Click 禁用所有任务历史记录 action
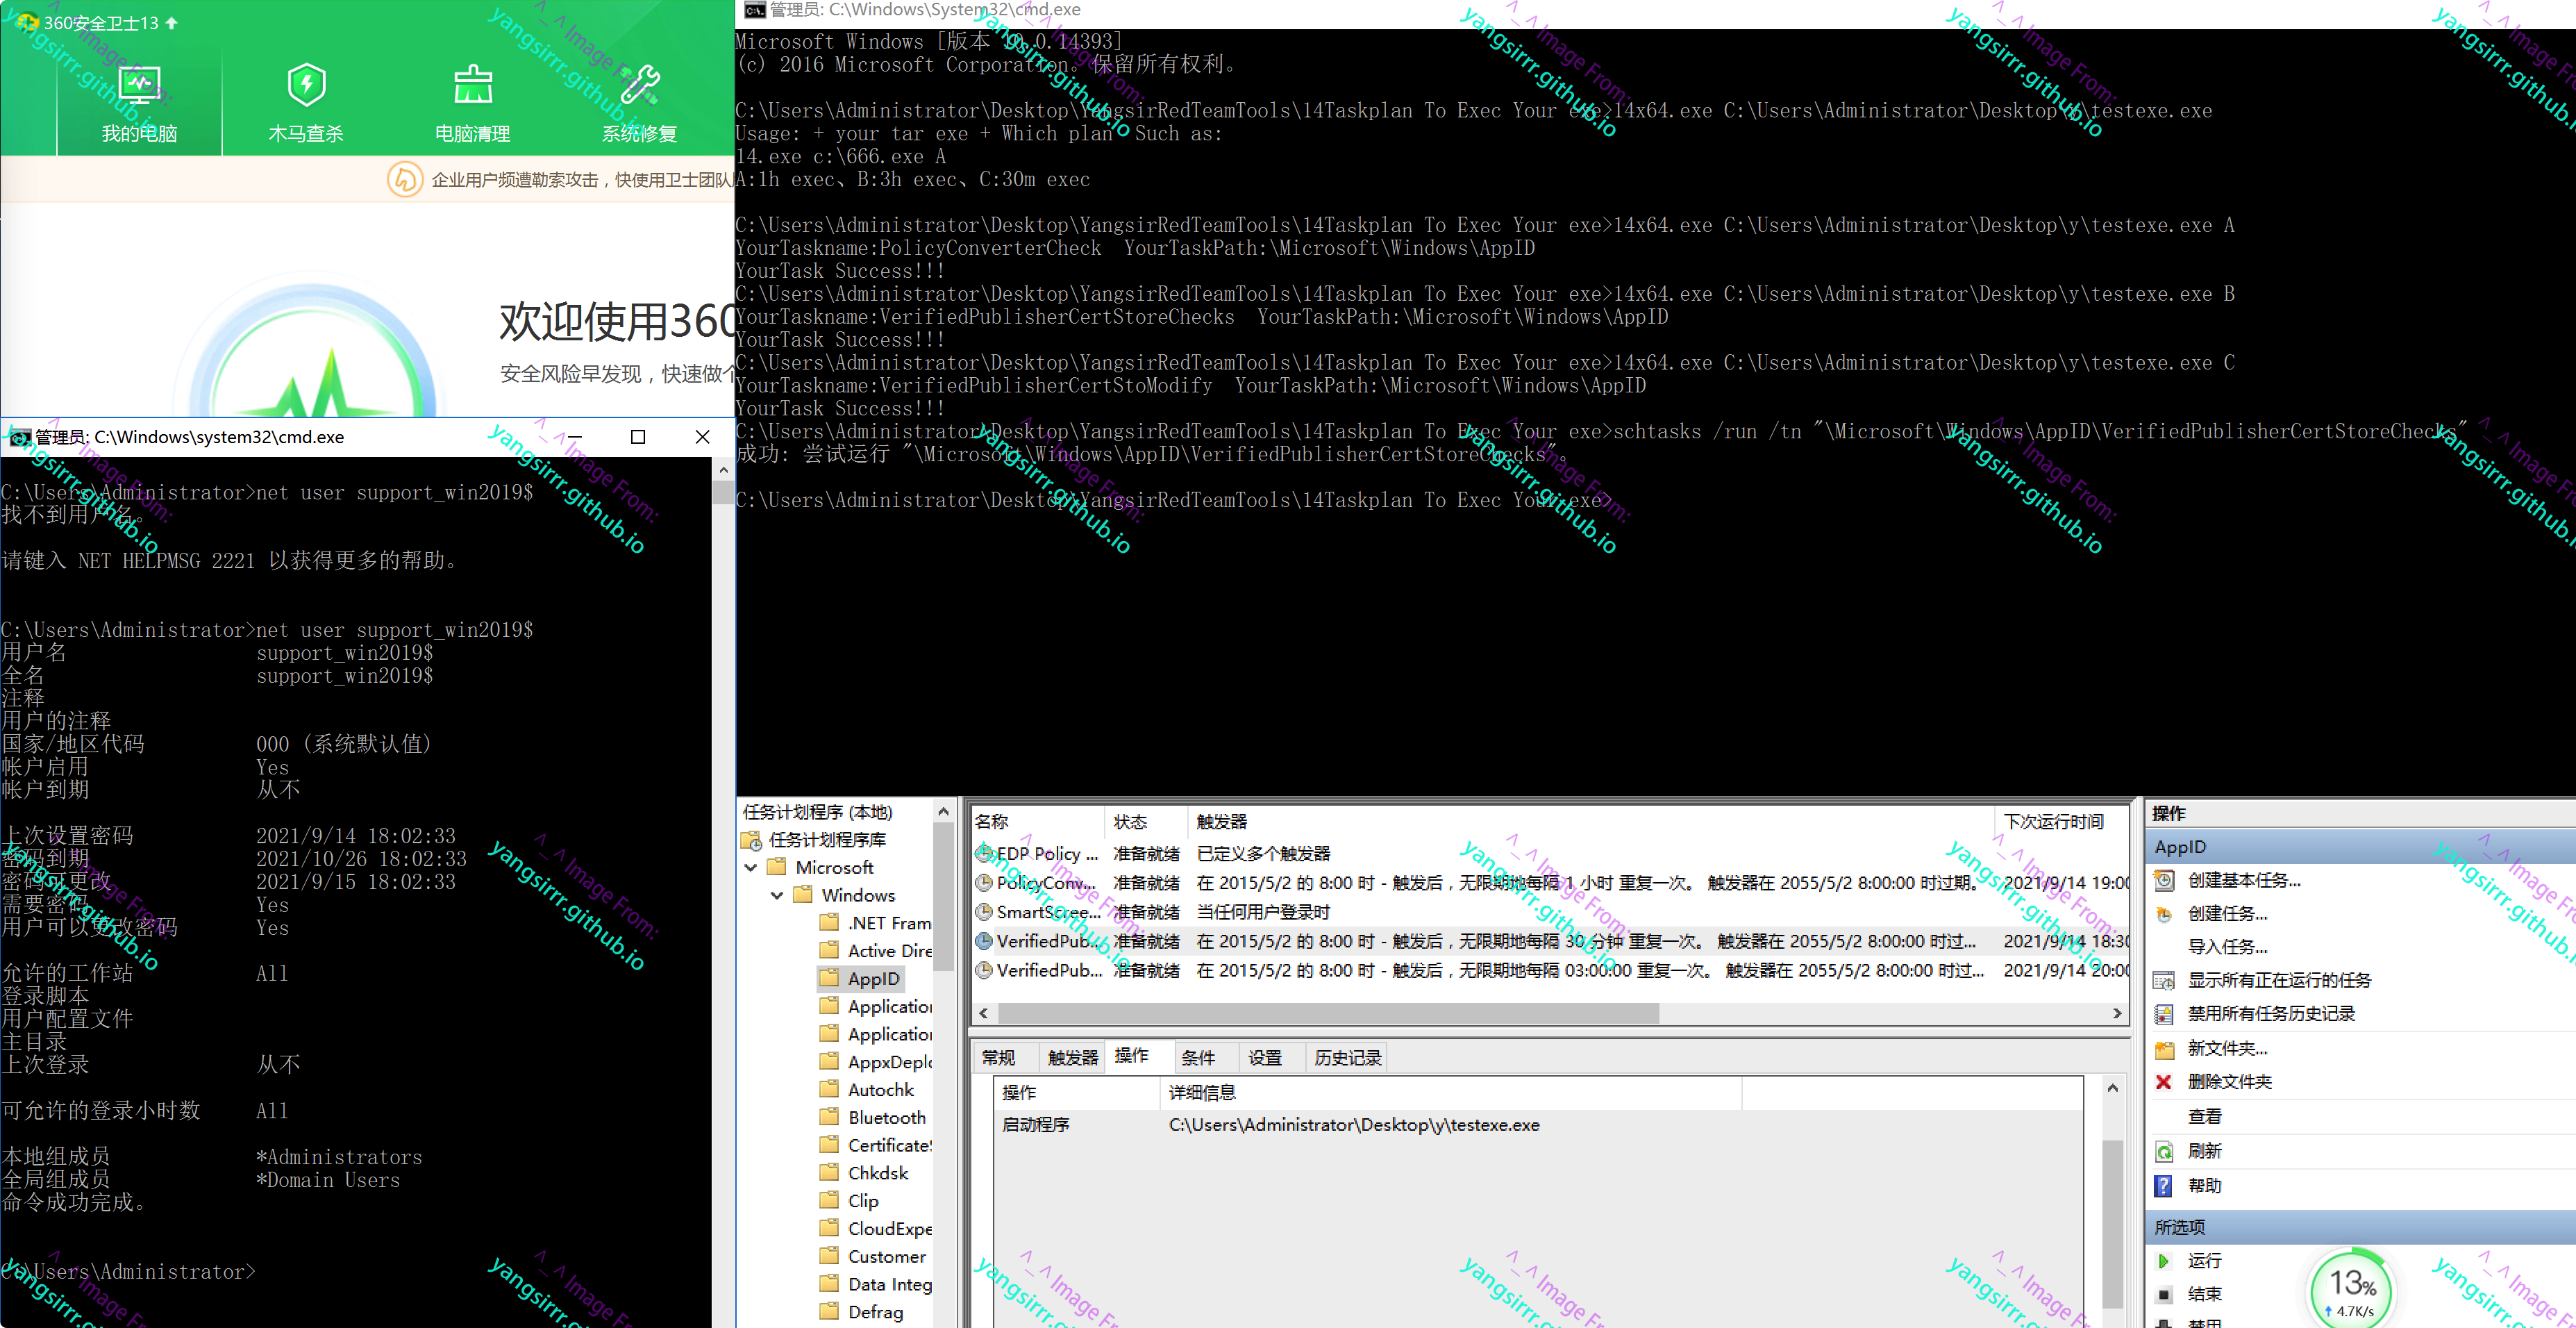 pyautogui.click(x=2270, y=1014)
